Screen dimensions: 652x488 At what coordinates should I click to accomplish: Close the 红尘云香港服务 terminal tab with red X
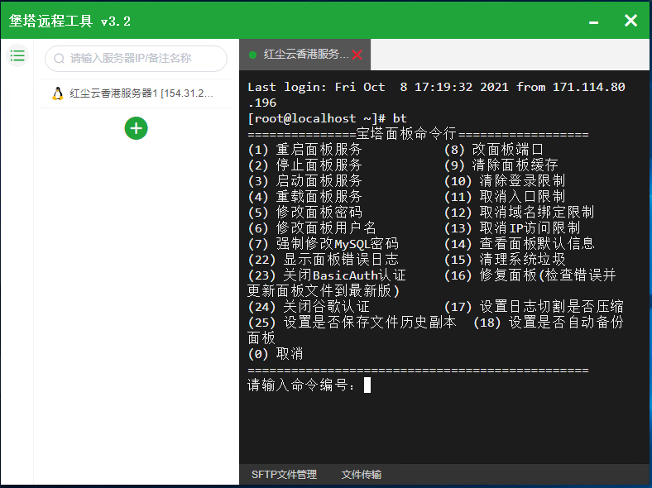click(357, 55)
